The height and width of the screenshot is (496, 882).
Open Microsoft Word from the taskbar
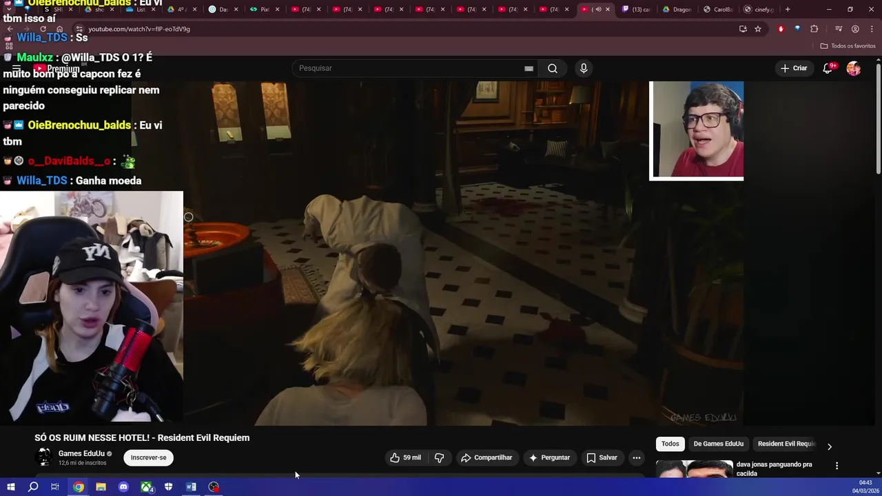(191, 487)
